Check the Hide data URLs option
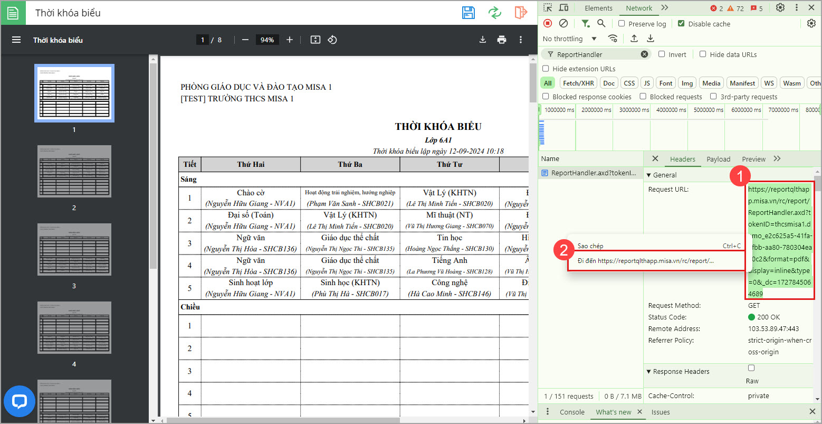Viewport: 822px width, 424px height. tap(703, 54)
